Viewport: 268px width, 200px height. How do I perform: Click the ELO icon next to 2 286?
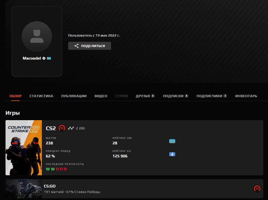(71, 128)
